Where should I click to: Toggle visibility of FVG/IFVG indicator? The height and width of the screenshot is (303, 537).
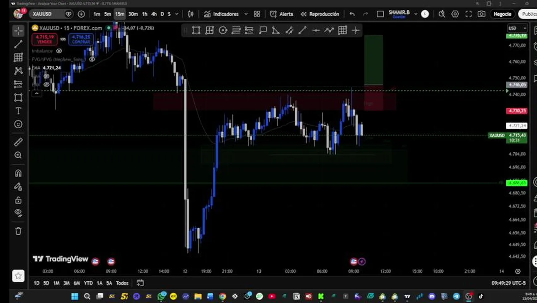[x=92, y=59]
